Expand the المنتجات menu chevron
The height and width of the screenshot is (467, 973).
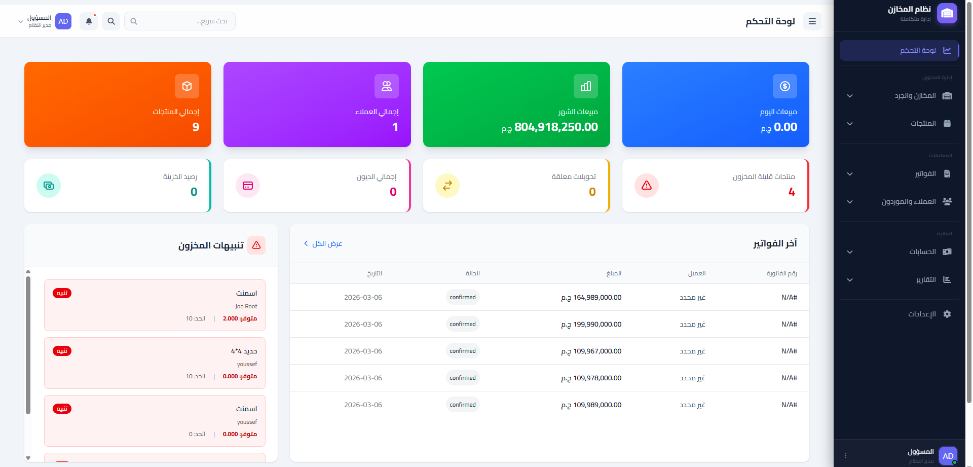[850, 124]
